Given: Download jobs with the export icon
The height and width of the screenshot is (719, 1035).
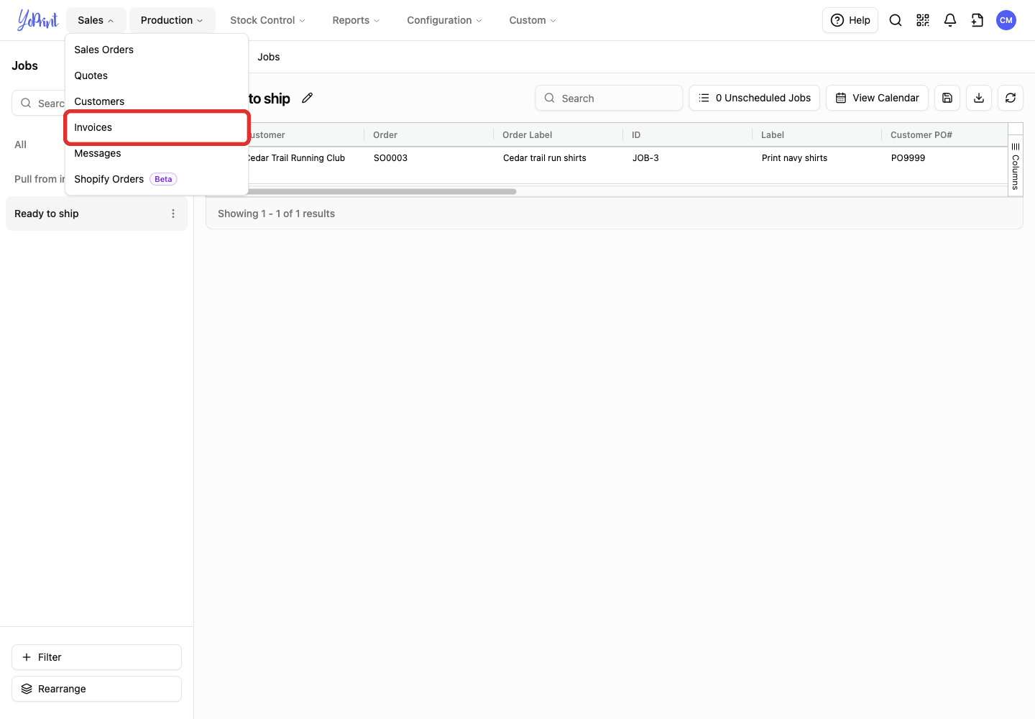Looking at the screenshot, I should [979, 98].
